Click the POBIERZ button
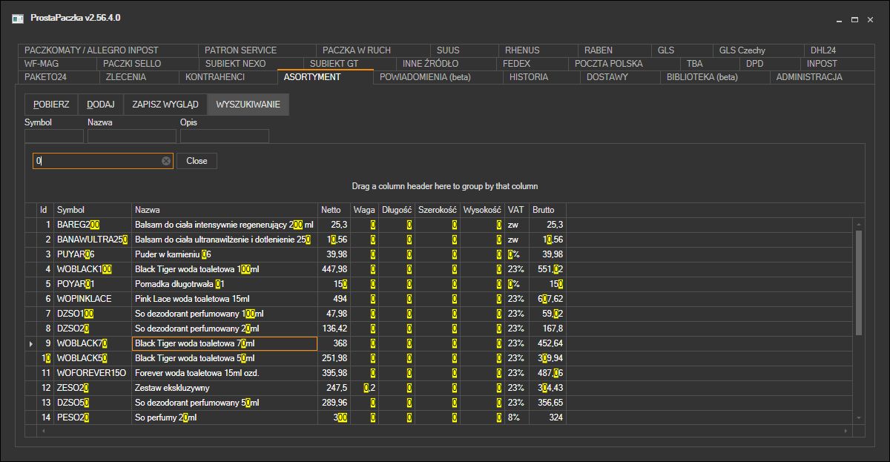This screenshot has width=890, height=462. 51,105
